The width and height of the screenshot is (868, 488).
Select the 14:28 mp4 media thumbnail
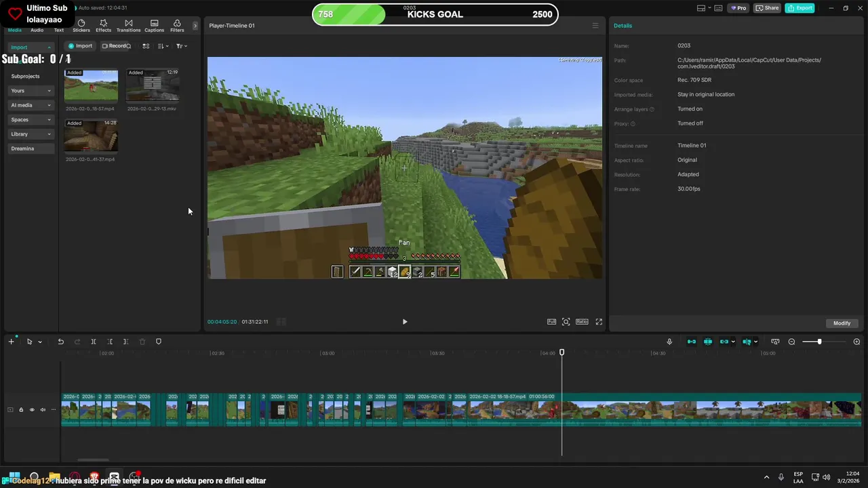tap(91, 136)
